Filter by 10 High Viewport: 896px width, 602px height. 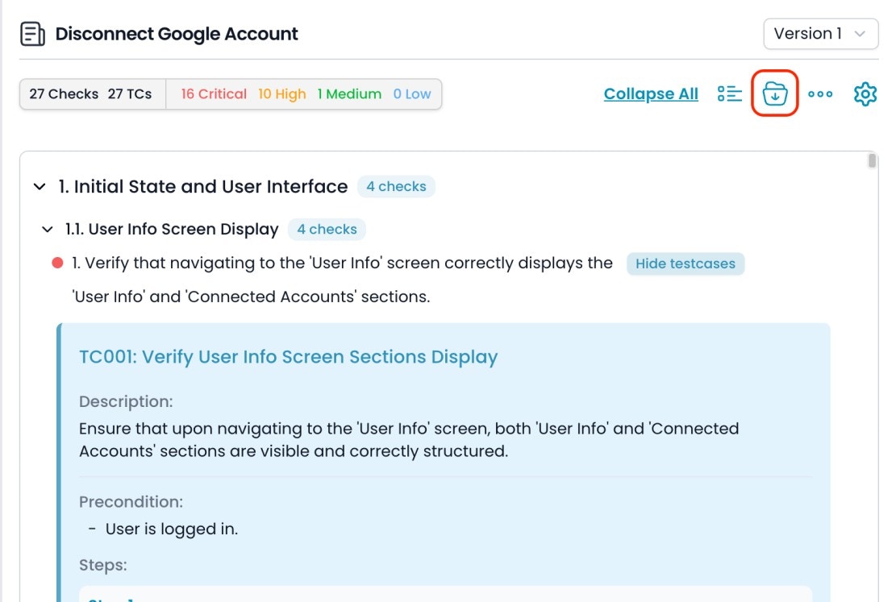point(281,94)
